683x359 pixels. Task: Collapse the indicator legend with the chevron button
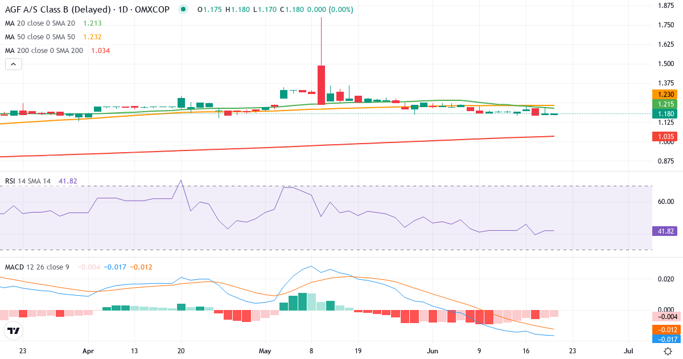13,64
